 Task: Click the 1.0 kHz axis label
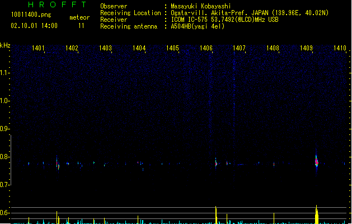[4, 101]
